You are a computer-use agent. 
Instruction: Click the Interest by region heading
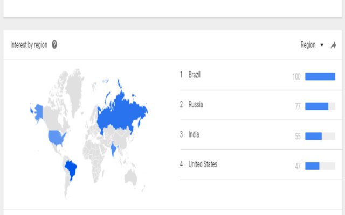(x=29, y=45)
